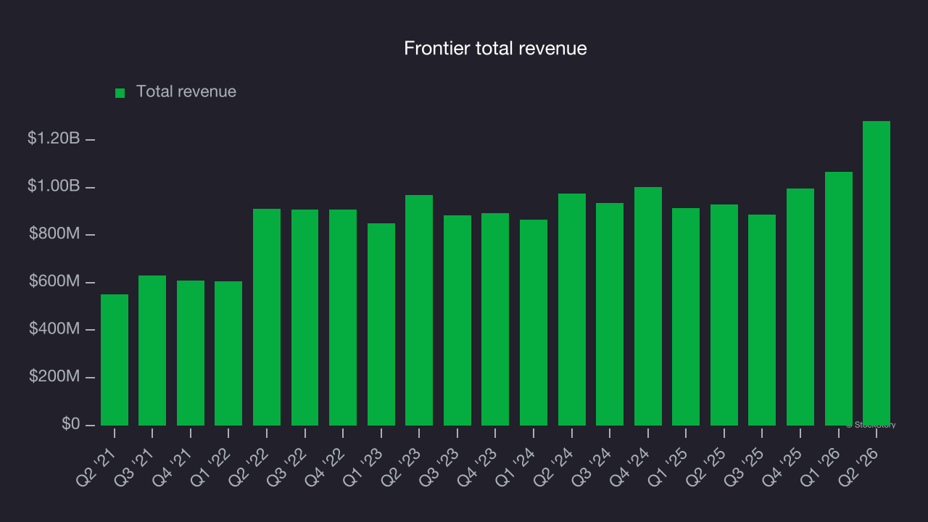Click the Q4 '23 revenue bar

click(x=495, y=319)
